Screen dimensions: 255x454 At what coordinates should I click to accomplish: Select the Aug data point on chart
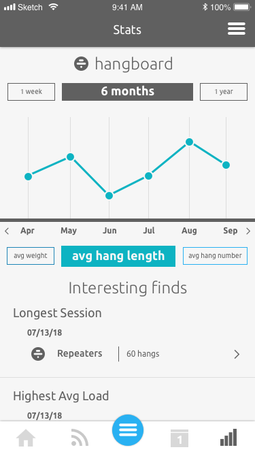tap(189, 142)
